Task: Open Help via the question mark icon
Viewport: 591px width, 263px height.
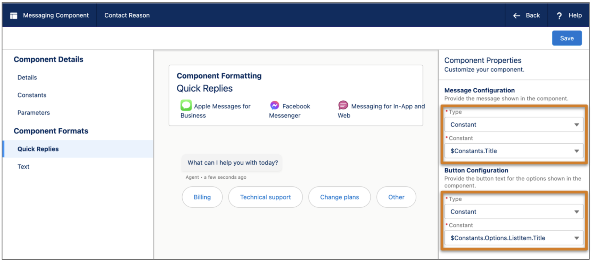Action: (559, 15)
